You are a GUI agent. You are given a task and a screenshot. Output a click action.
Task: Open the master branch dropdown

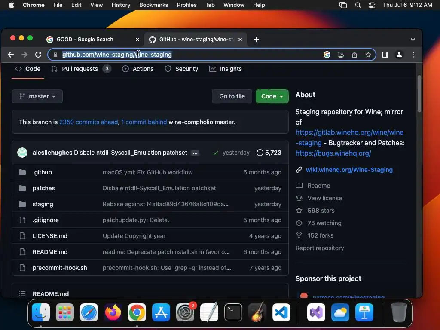point(37,96)
